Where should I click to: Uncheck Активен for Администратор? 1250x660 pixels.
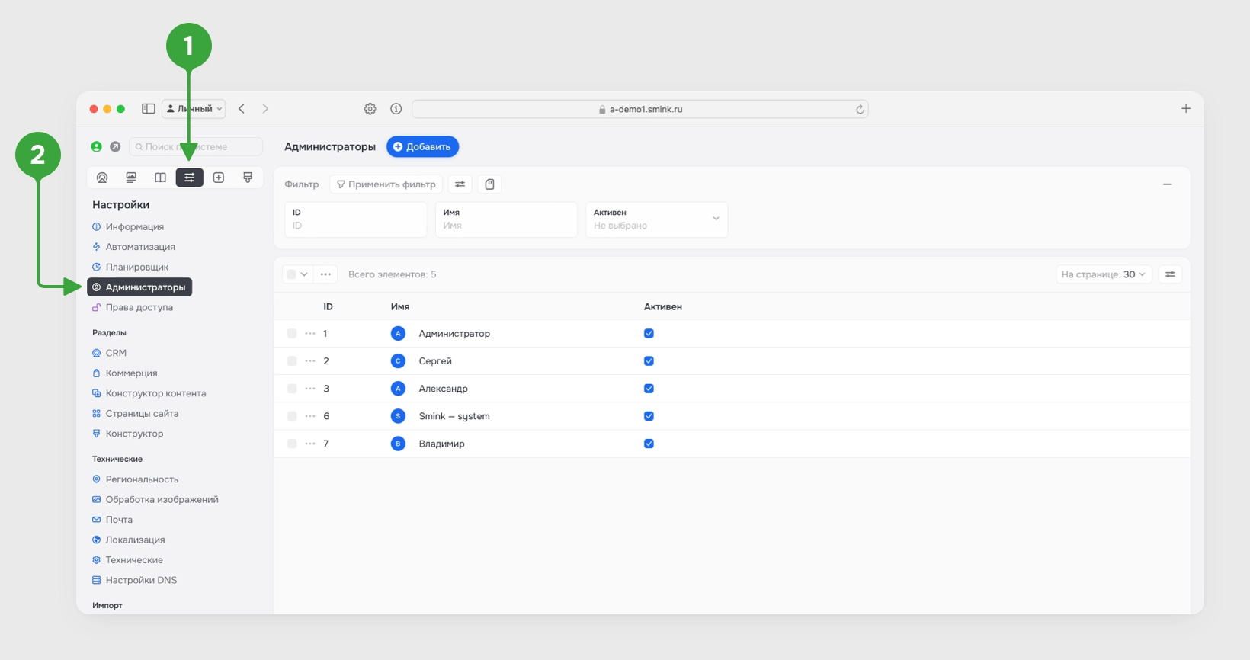pyautogui.click(x=649, y=334)
